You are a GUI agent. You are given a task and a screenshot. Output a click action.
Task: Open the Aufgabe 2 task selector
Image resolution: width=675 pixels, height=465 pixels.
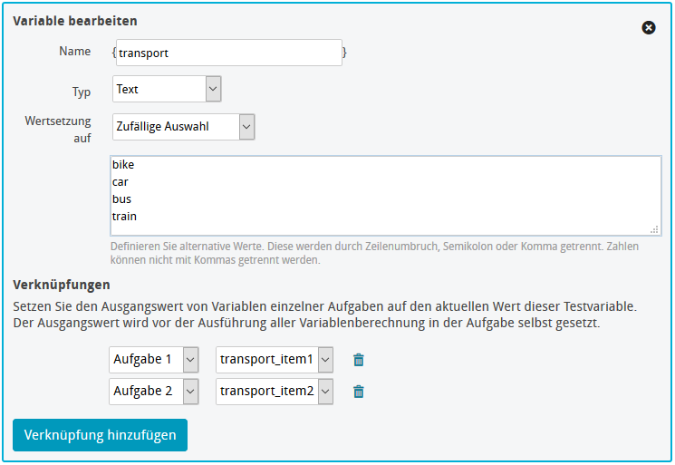click(153, 392)
